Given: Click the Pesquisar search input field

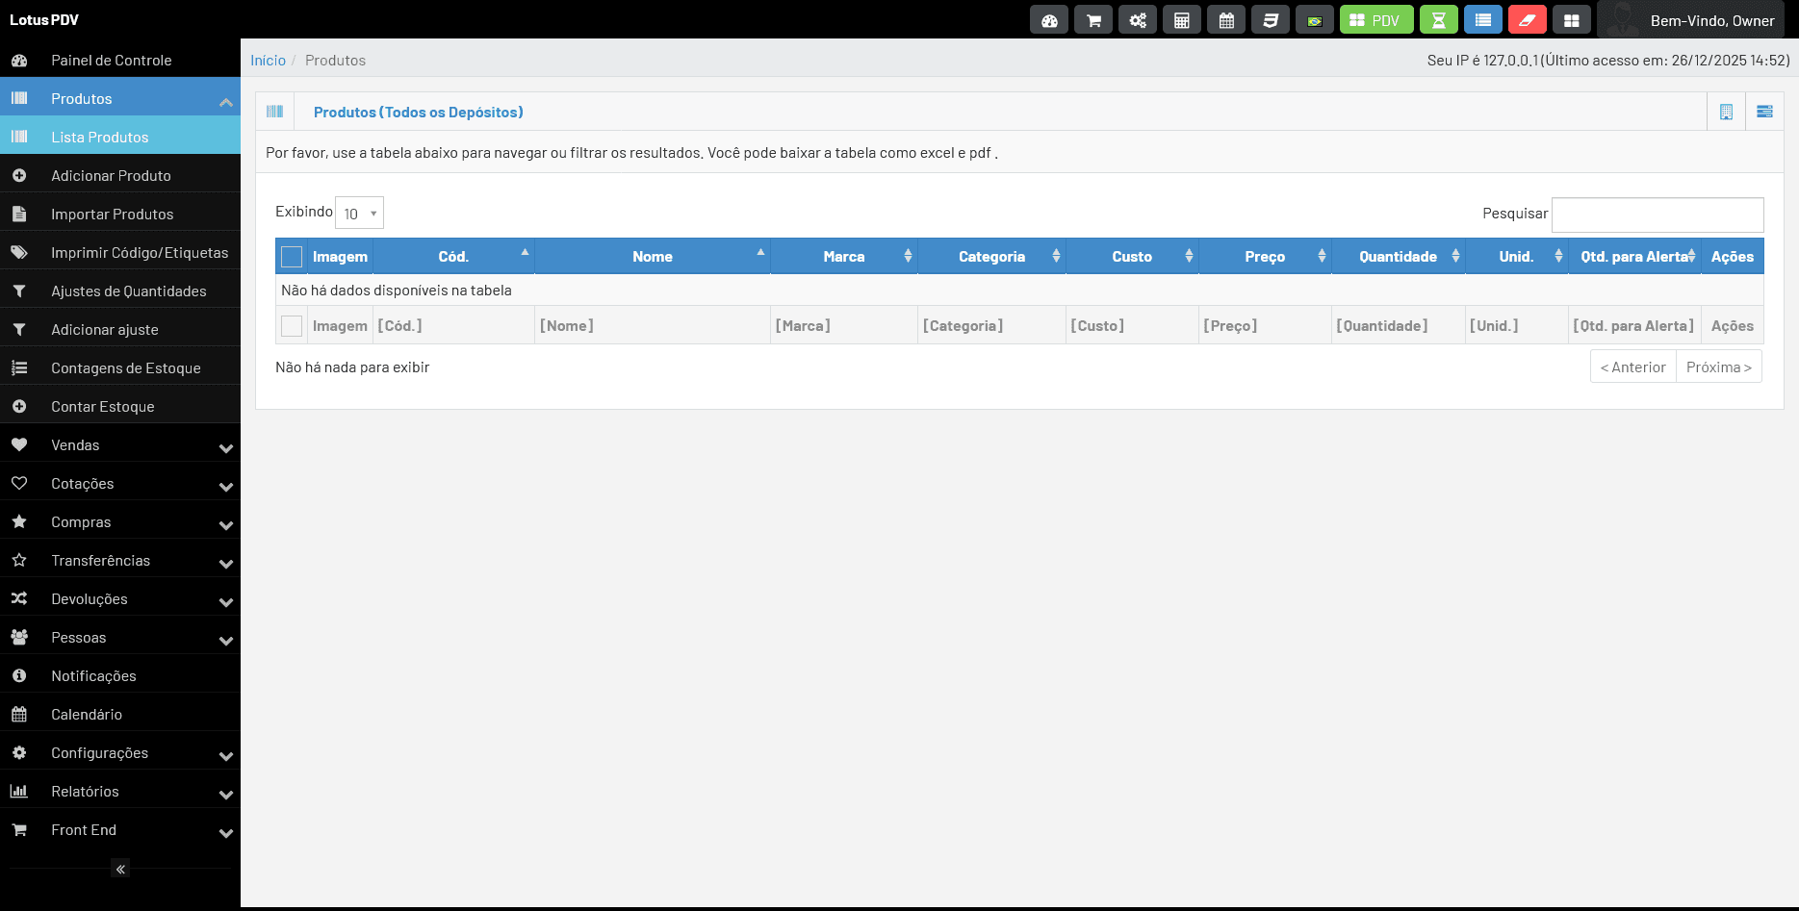Looking at the screenshot, I should pos(1658,215).
